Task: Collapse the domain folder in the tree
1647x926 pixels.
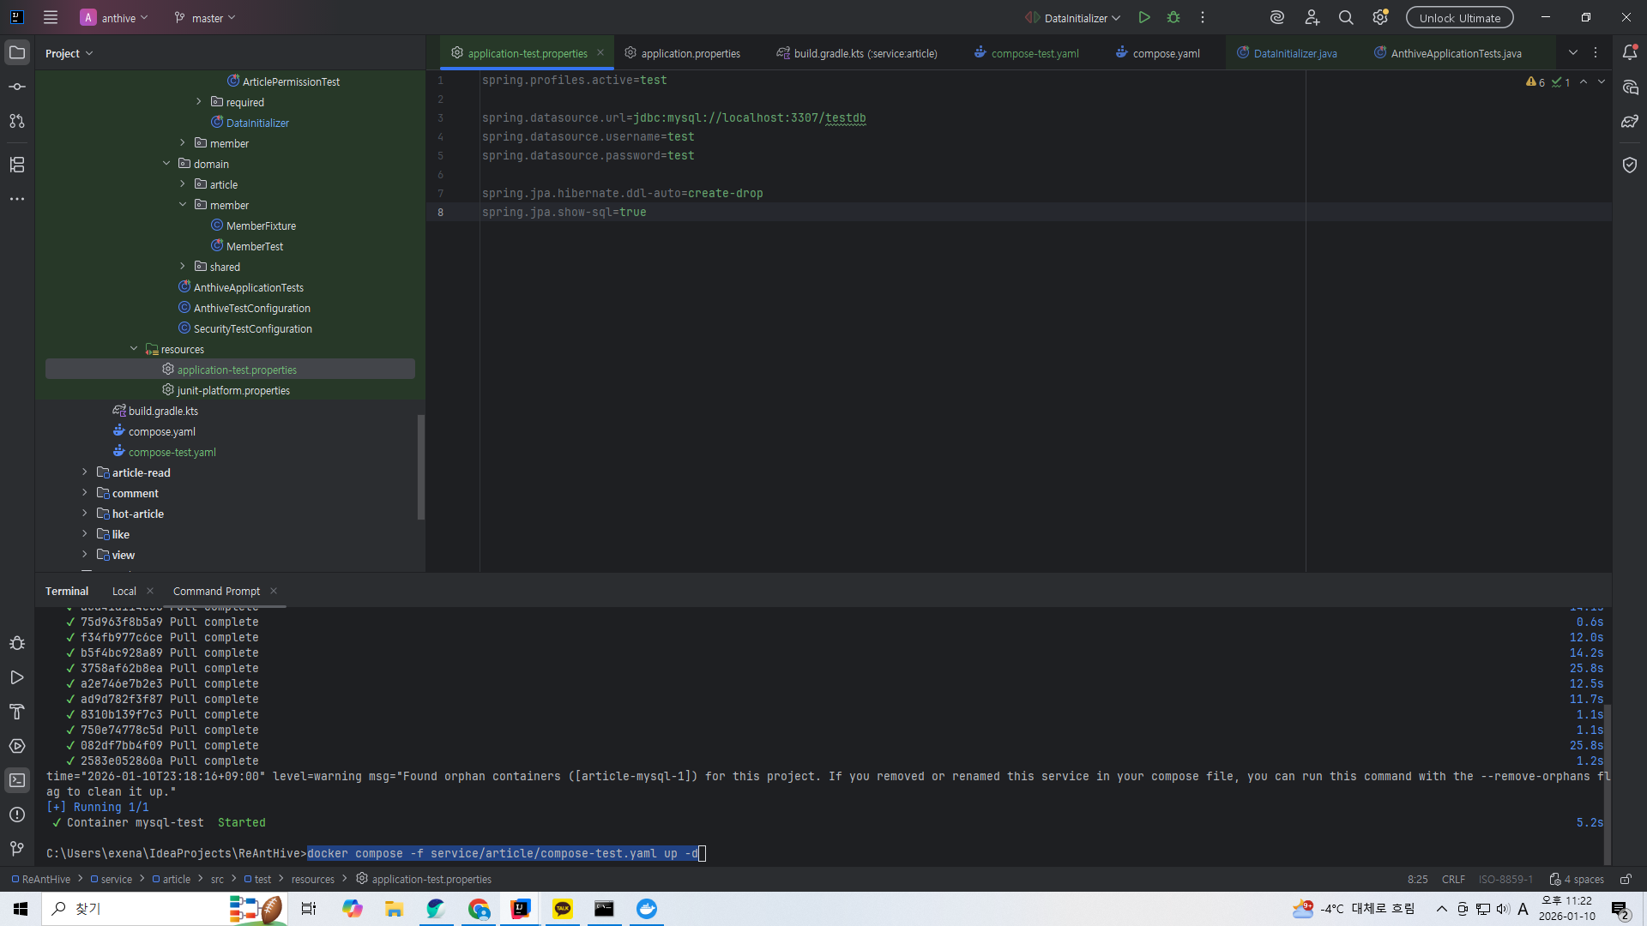Action: (x=166, y=164)
